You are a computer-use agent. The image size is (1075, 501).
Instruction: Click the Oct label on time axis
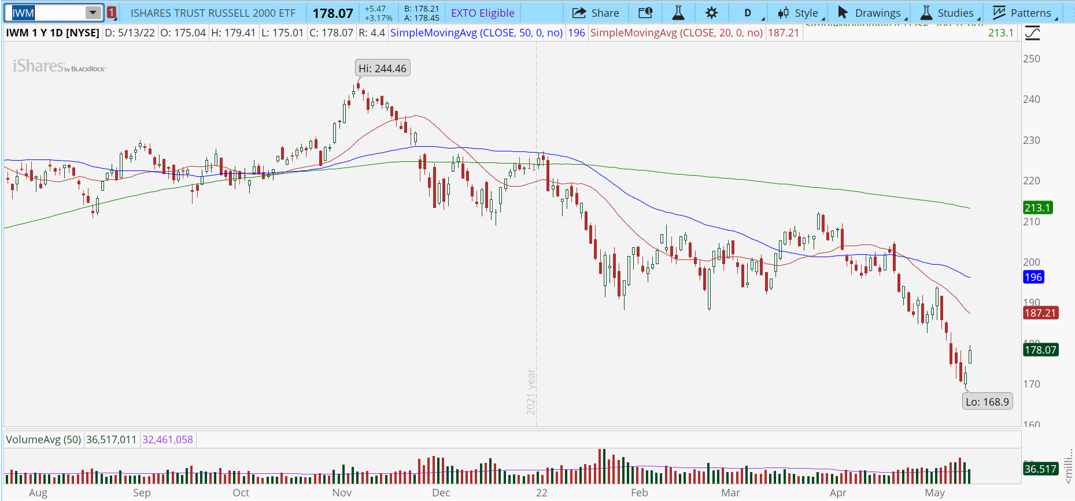[x=241, y=493]
